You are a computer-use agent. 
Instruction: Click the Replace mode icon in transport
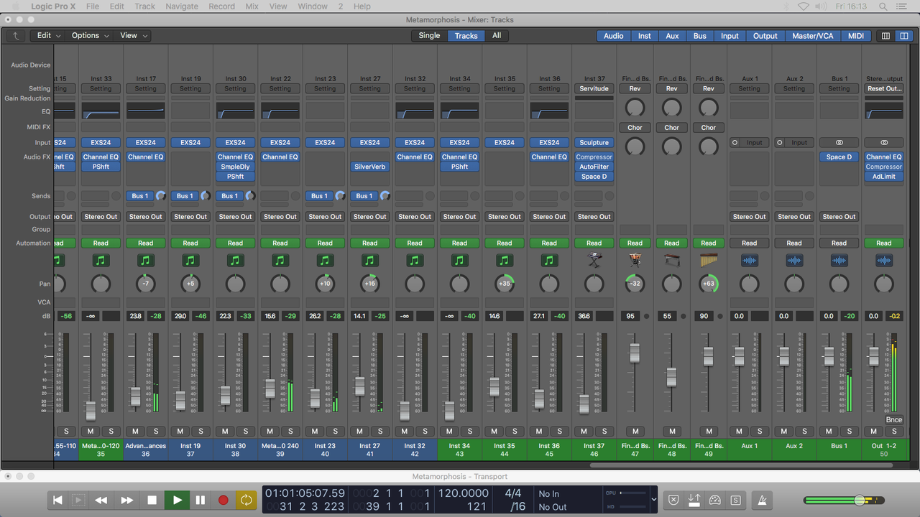[673, 500]
